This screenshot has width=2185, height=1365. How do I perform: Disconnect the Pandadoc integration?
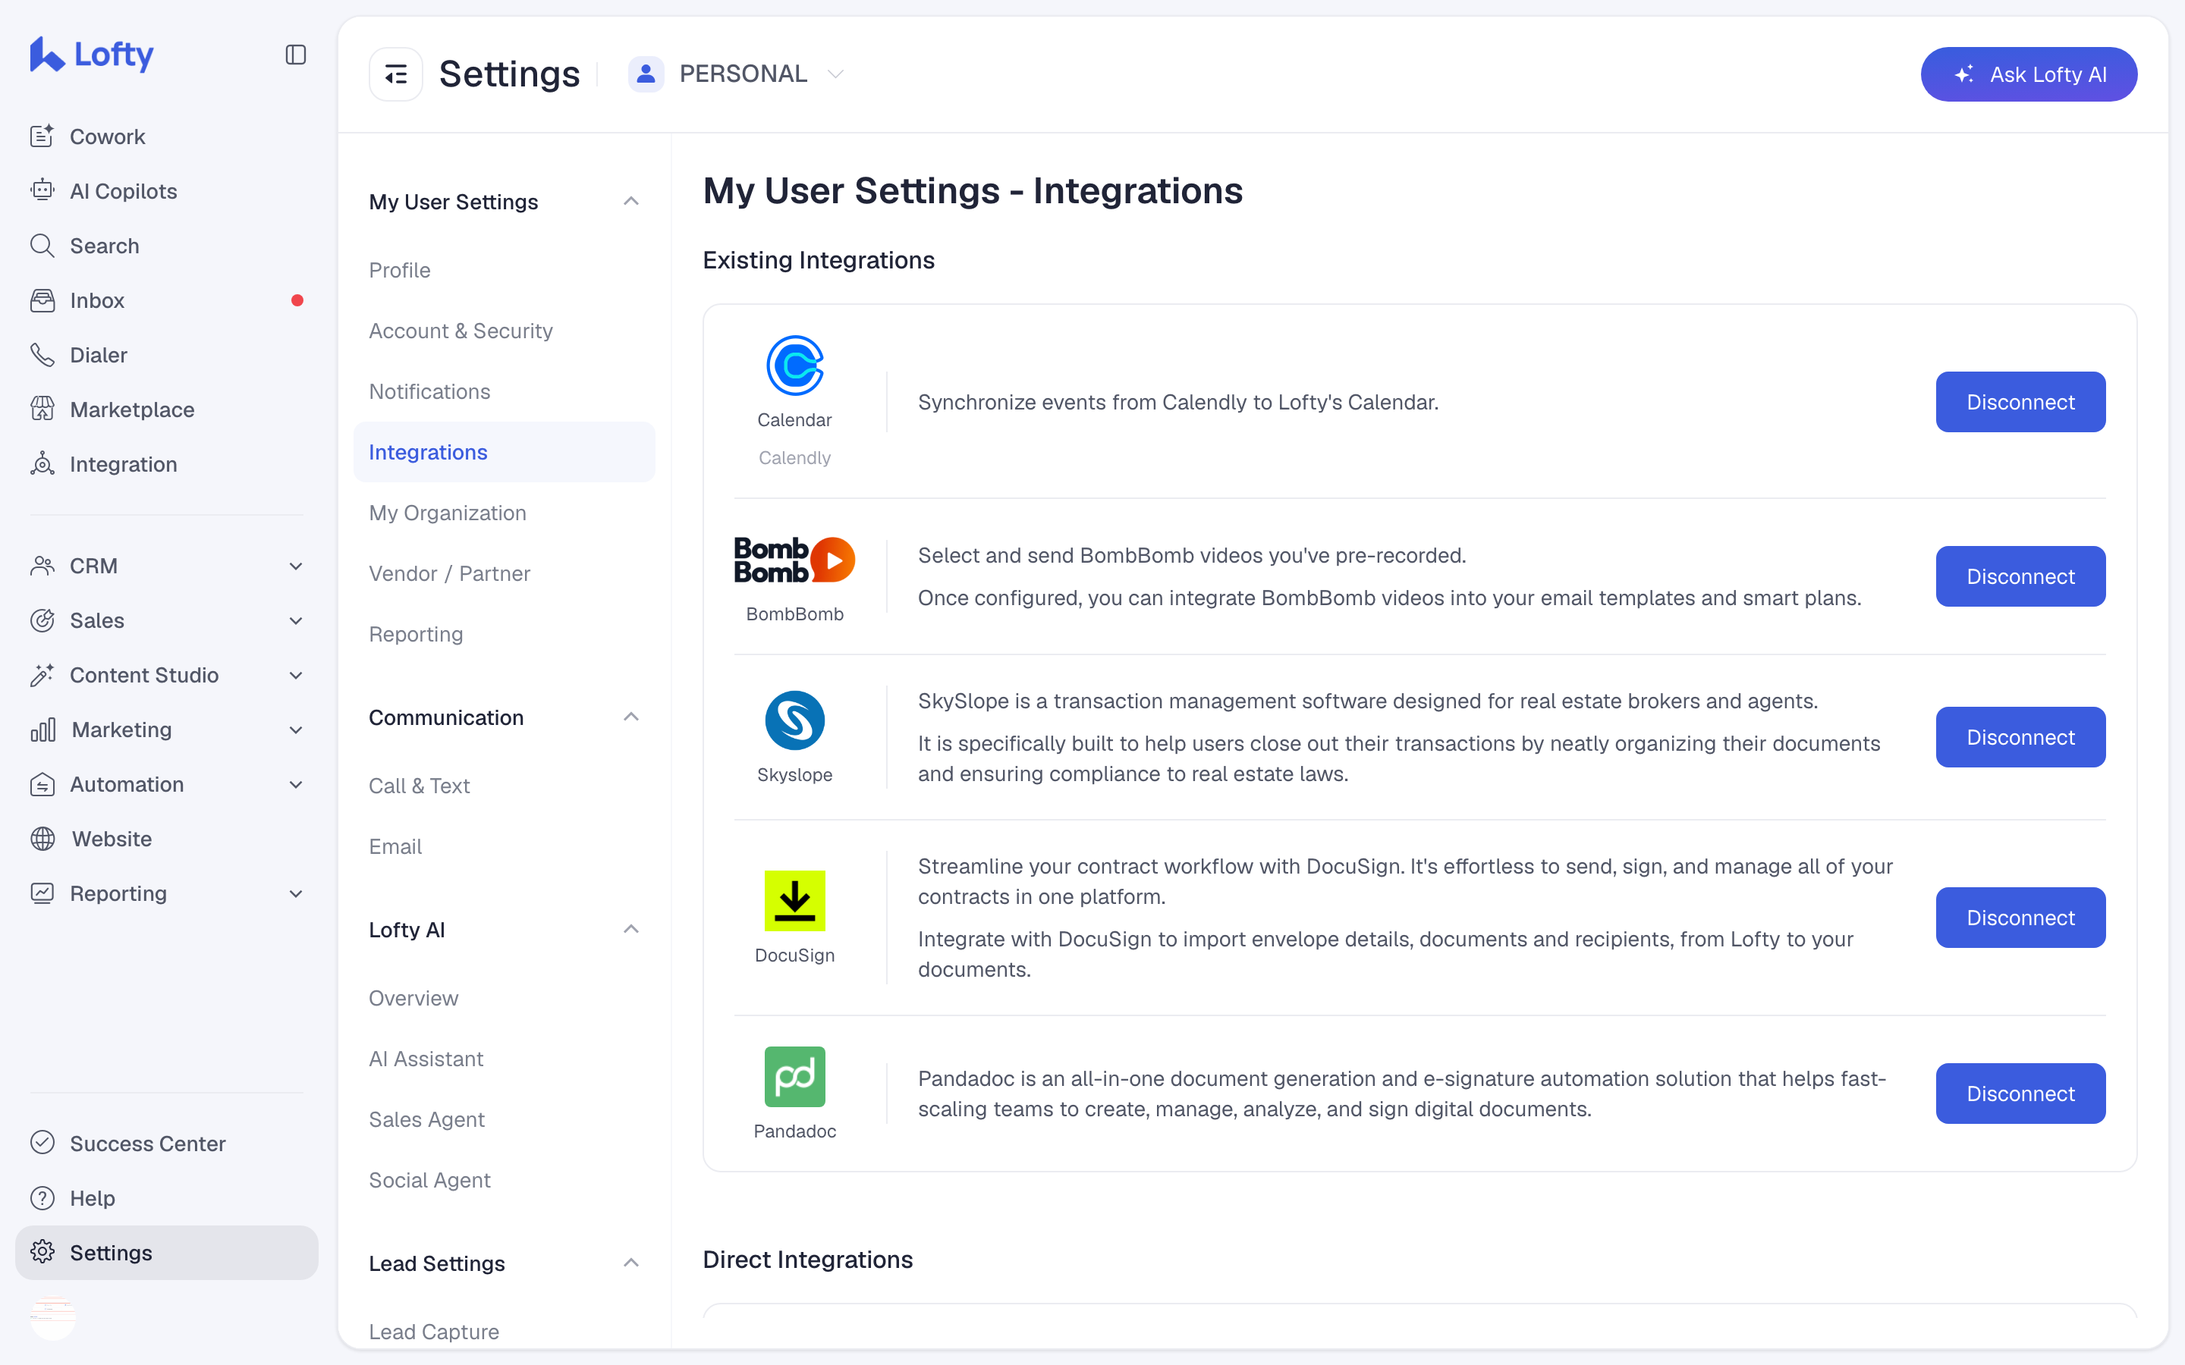2020,1094
